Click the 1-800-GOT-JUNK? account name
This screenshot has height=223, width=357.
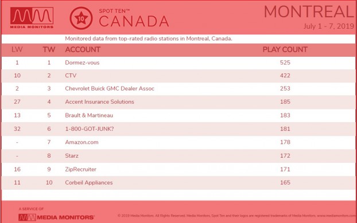pyautogui.click(x=90, y=129)
